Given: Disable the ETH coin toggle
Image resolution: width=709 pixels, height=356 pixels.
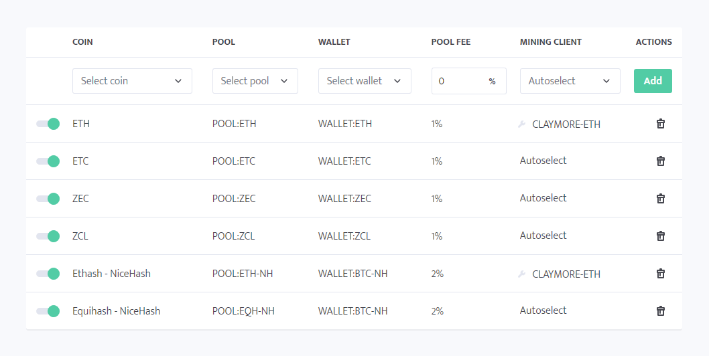Looking at the screenshot, I should tap(48, 124).
